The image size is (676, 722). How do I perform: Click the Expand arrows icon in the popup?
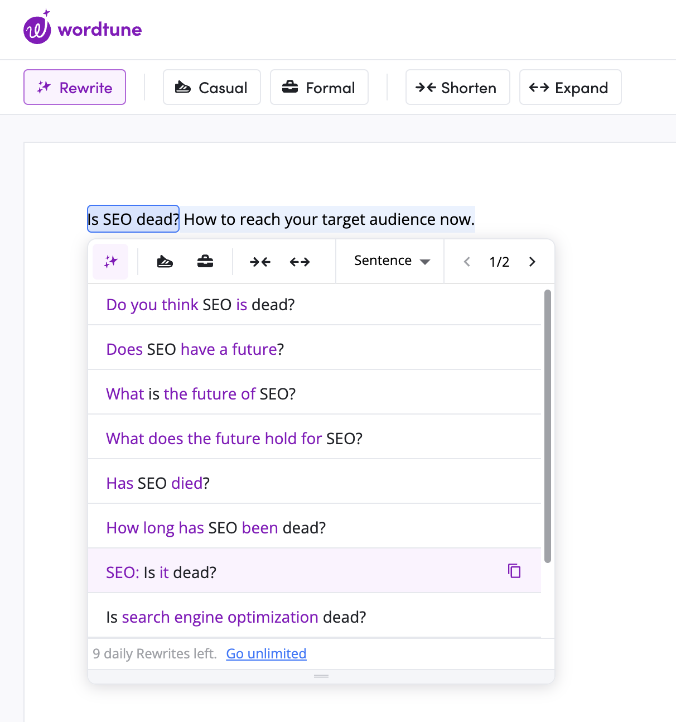[299, 261]
